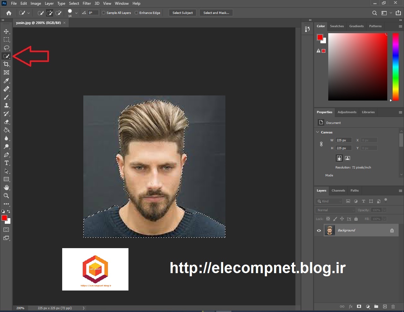
Task: Select the Move tool
Action: pyautogui.click(x=6, y=31)
